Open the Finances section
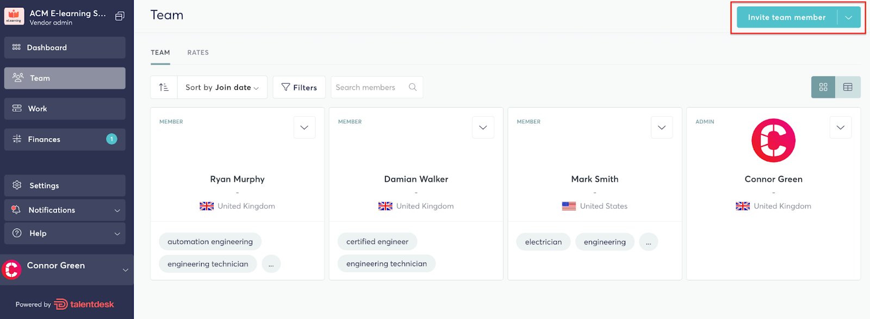Image resolution: width=870 pixels, height=319 pixels. click(x=65, y=140)
